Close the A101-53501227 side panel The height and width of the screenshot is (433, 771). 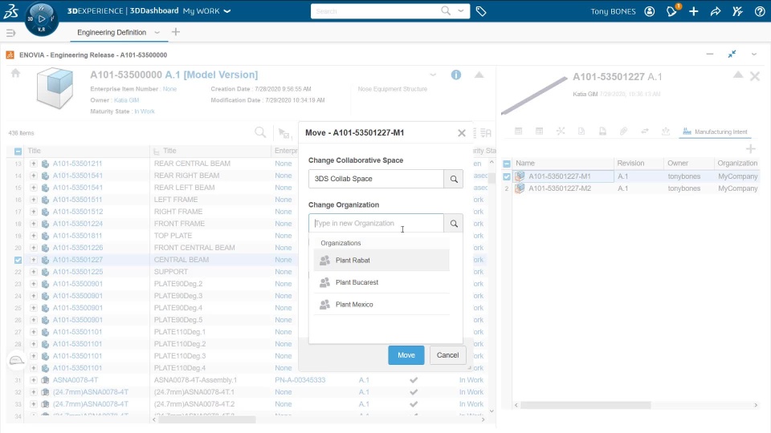click(755, 76)
